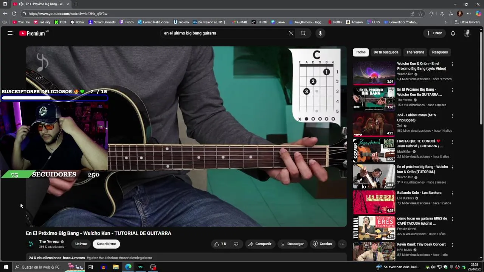This screenshot has width=484, height=272.
Task: Open options for ERES de CAFÉ TACUBA tutorial
Action: (x=452, y=219)
